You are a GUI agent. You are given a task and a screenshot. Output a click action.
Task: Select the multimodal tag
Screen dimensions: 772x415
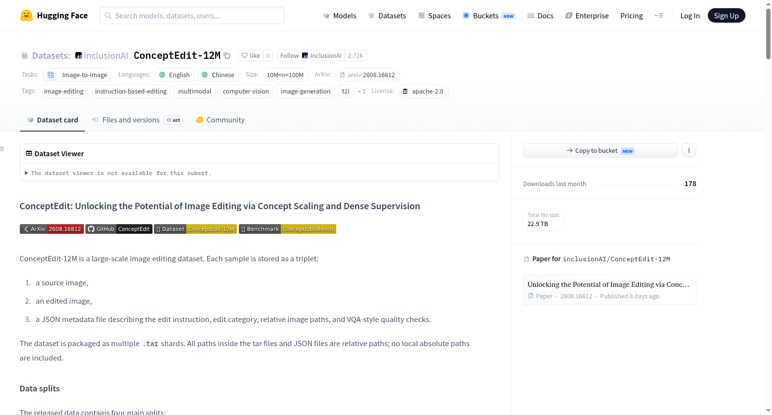195,91
